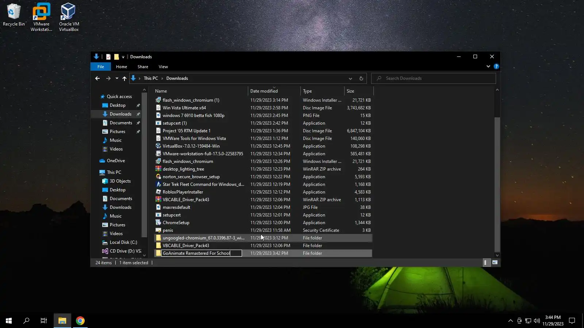Open the Customize Quick Access Toolbar dropdown
The image size is (584, 328).
pyautogui.click(x=123, y=57)
